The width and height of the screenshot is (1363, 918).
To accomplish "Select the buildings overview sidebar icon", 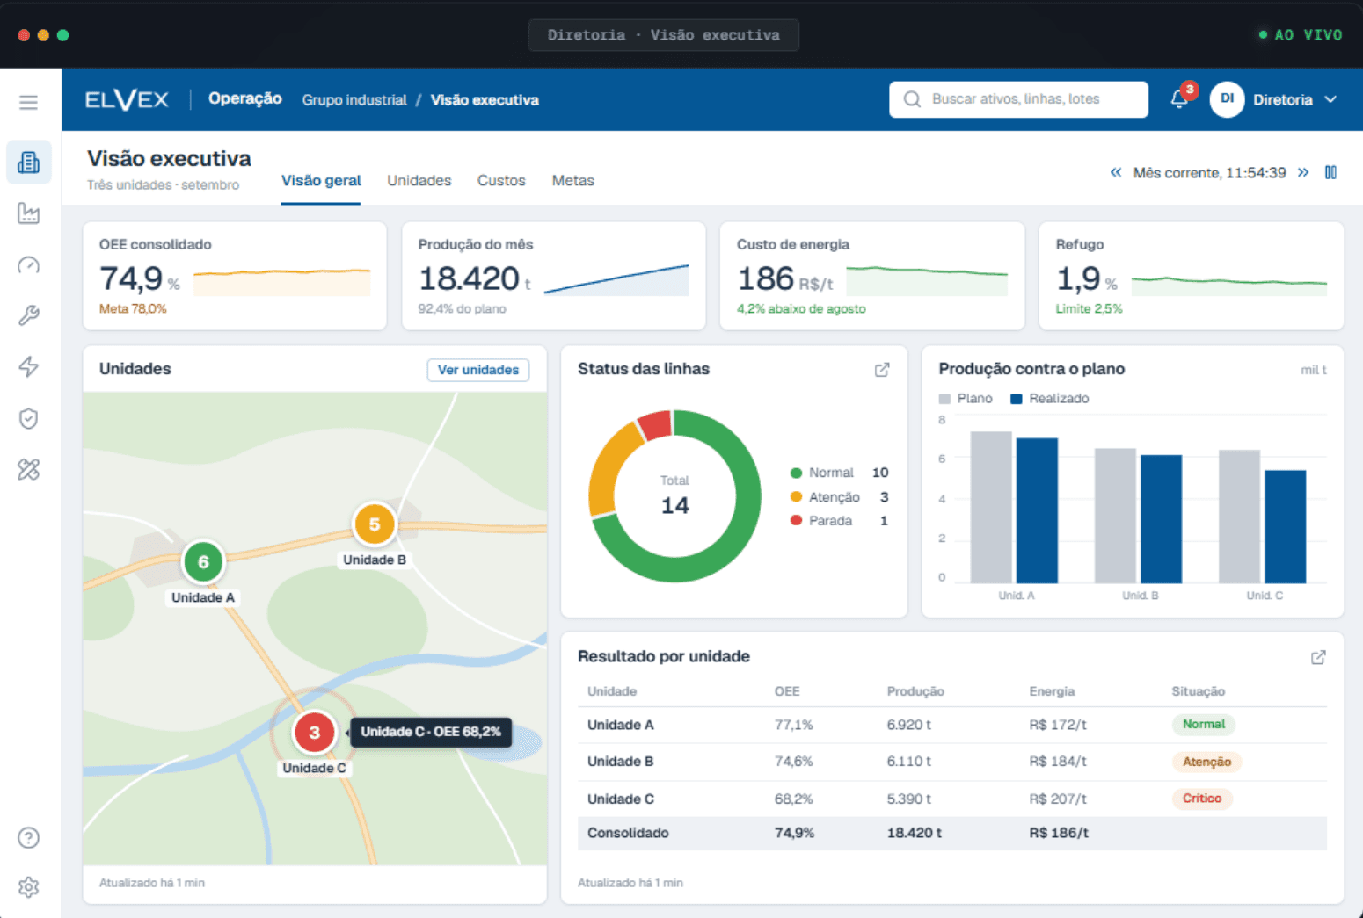I will pos(28,163).
